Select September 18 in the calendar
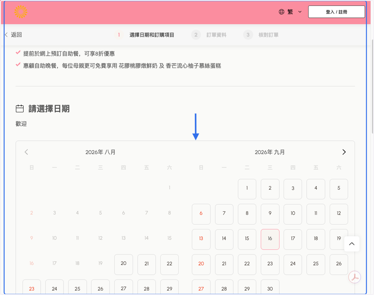 point(316,239)
